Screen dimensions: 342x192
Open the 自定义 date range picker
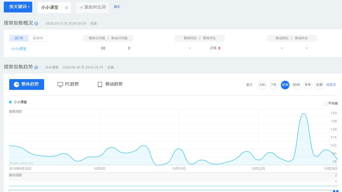pyautogui.click(x=331, y=85)
